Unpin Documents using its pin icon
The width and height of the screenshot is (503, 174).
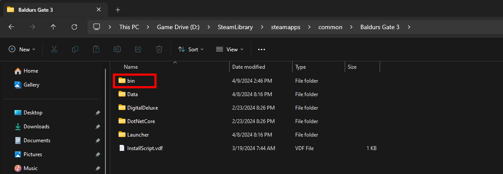point(98,141)
